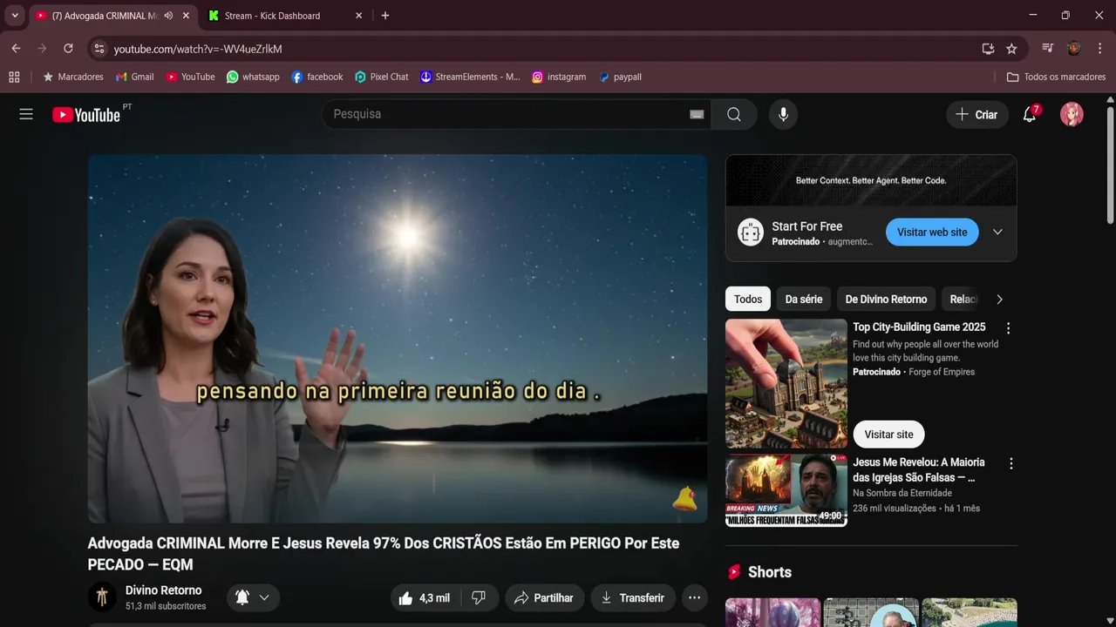Go to the YouTube home logo
This screenshot has width=1116, height=627.
point(86,114)
